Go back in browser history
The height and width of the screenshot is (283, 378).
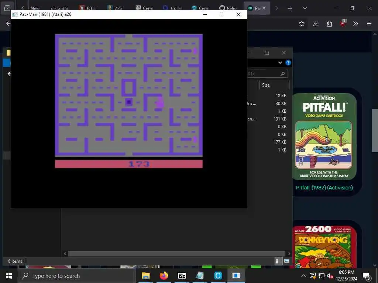point(8,24)
